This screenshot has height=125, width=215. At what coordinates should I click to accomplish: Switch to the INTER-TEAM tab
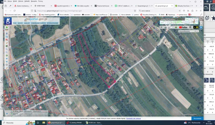click(x=43, y=6)
